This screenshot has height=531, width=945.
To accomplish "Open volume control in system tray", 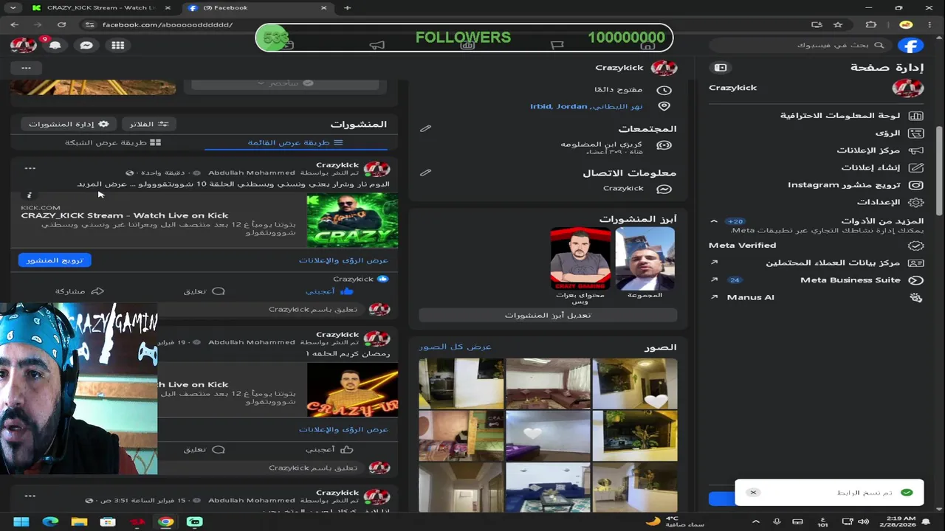I will 865,521.
